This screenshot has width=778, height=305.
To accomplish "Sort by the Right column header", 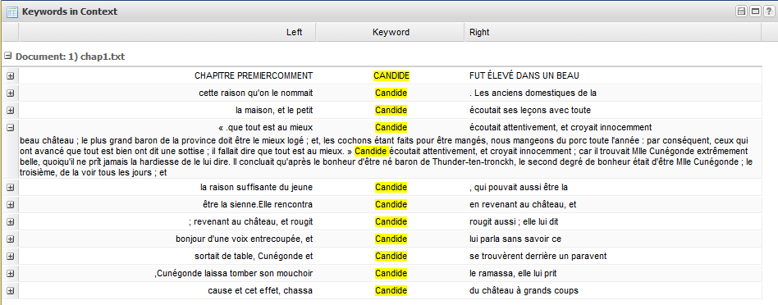I will coord(613,32).
